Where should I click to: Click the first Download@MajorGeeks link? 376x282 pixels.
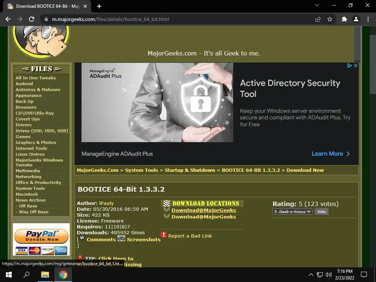204,210
